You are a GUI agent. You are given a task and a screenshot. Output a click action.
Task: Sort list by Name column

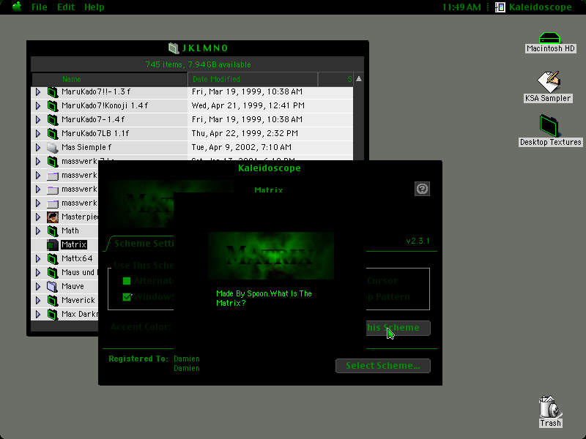point(109,79)
